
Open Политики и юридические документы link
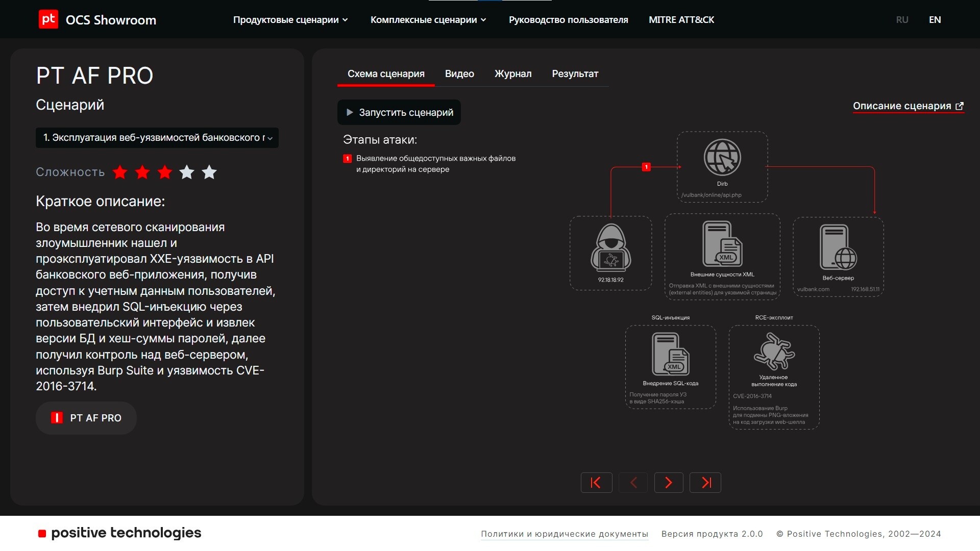(x=565, y=534)
